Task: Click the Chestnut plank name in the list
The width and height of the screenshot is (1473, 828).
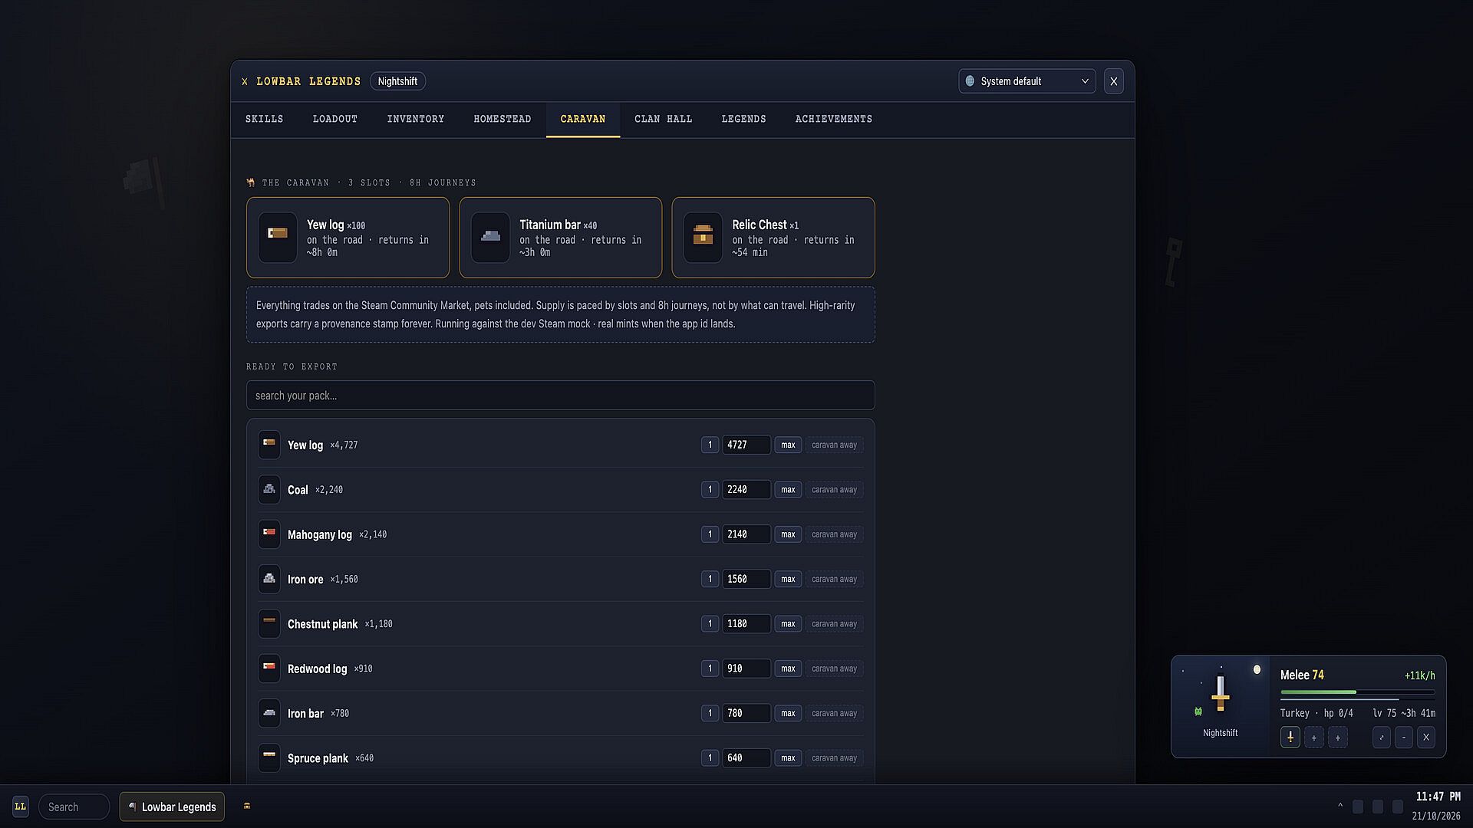Action: (x=322, y=624)
